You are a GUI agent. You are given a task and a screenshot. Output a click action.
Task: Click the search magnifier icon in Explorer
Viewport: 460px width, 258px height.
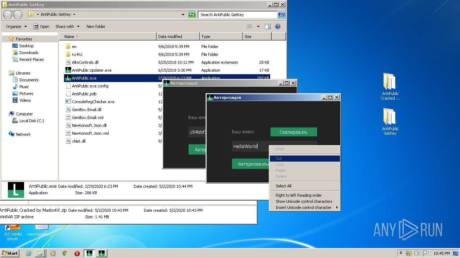(281, 15)
